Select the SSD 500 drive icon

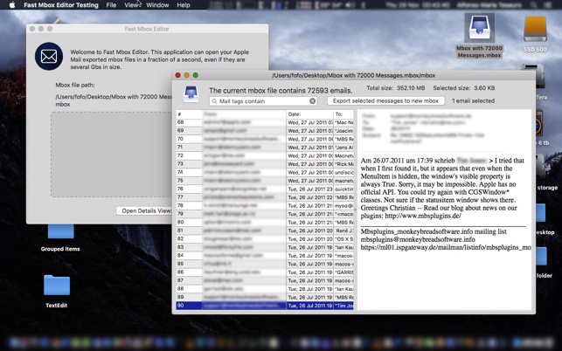(x=535, y=34)
